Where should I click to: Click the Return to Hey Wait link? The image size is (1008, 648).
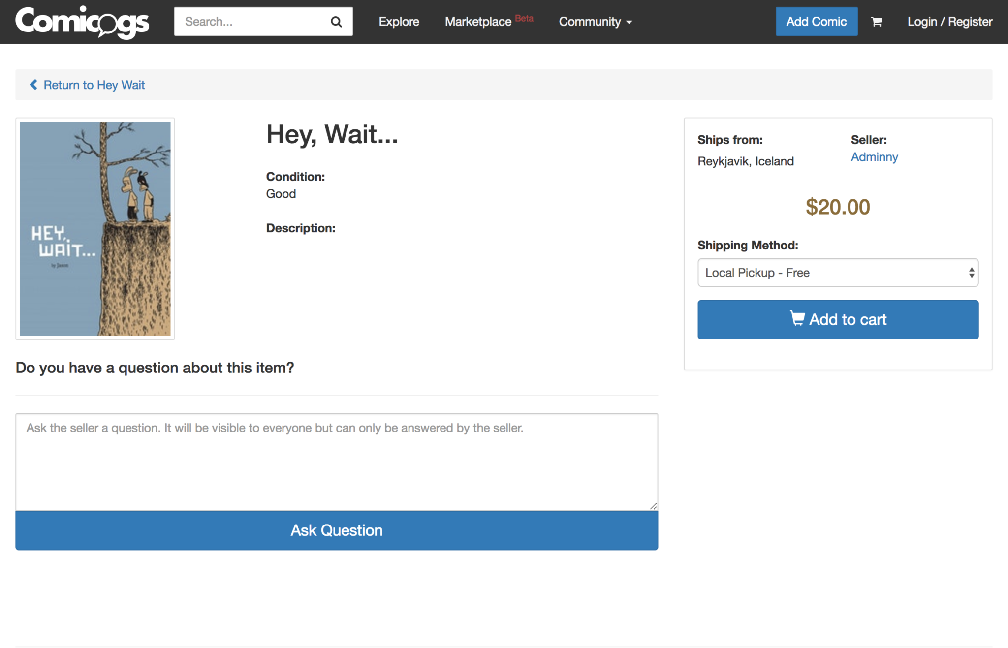(x=94, y=85)
